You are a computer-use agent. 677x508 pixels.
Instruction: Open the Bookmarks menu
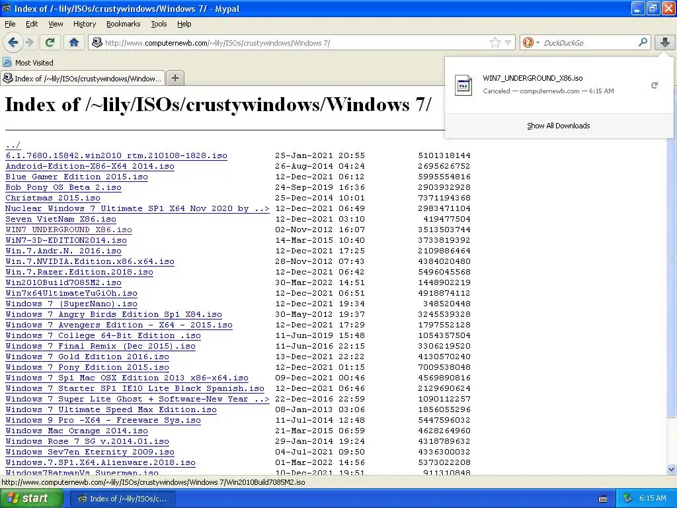[x=124, y=24]
